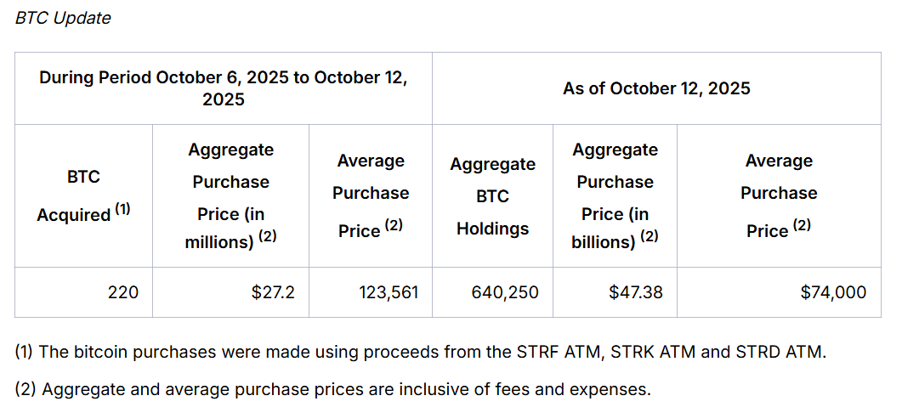Click "Aggregate Purchase Price (in billions)" column header

pyautogui.click(x=615, y=196)
